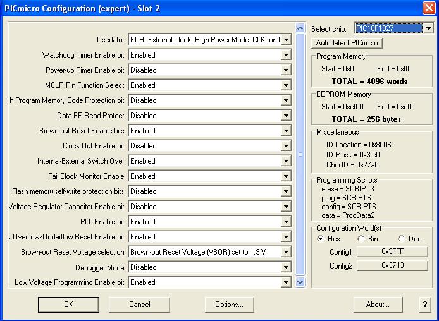Click the question mark help button
439x321 pixels.
[425, 305]
